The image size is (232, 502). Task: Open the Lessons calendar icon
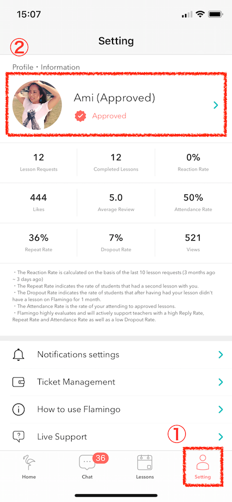(145, 463)
